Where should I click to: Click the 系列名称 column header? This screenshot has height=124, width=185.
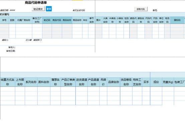pyautogui.click(x=31, y=82)
